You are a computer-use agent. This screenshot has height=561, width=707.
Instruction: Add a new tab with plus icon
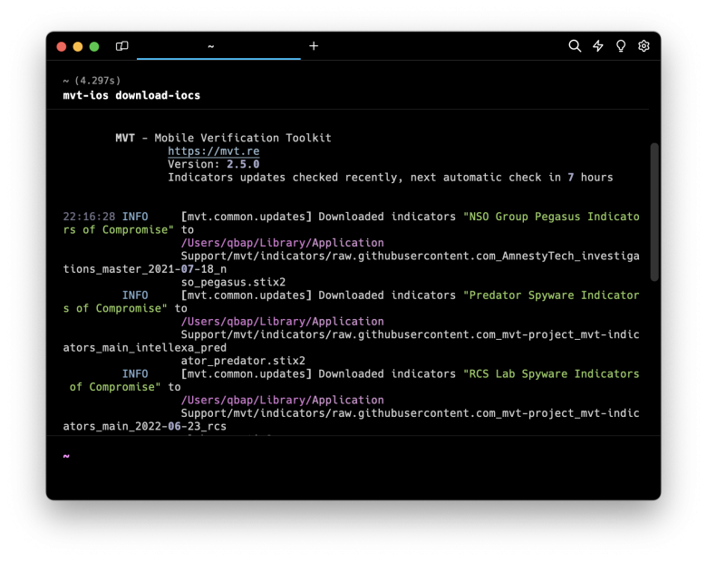[314, 46]
